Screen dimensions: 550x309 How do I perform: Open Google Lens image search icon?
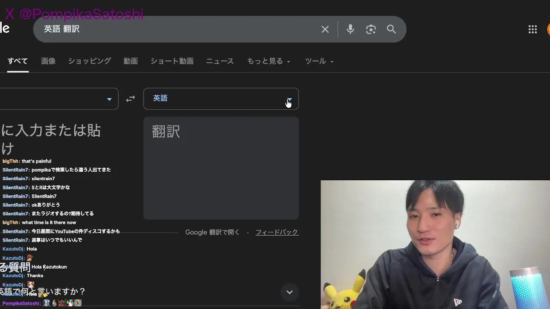coord(371,29)
